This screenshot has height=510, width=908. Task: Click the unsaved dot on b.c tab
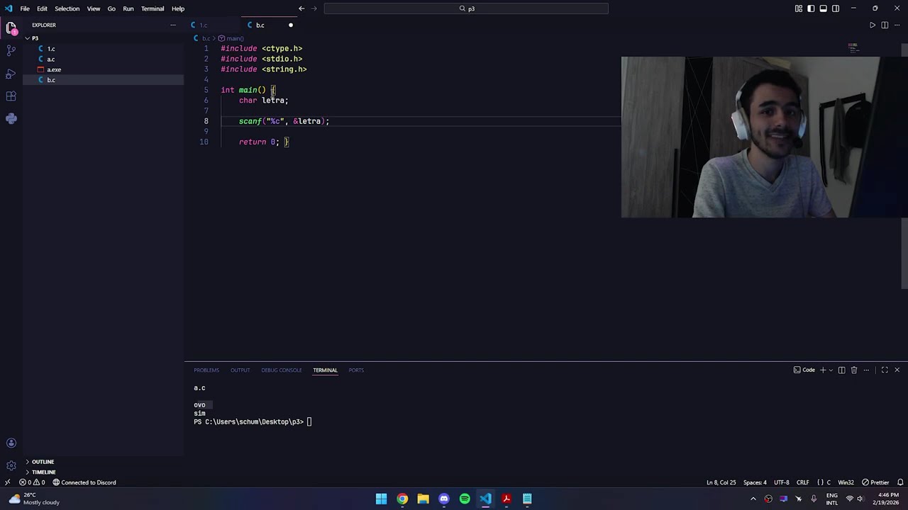(290, 25)
